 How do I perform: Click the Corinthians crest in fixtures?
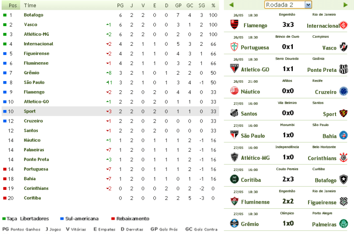(344, 158)
